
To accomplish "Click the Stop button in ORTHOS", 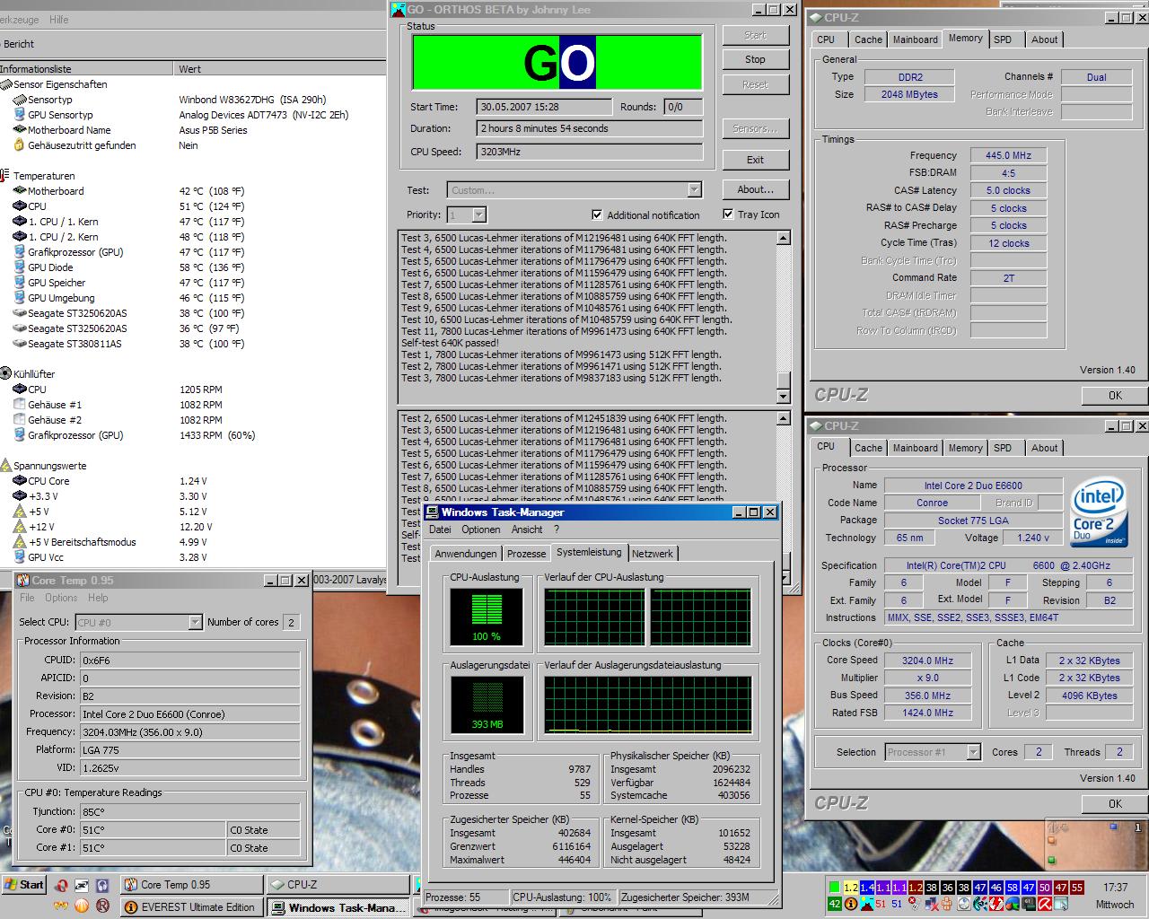I will (x=755, y=59).
